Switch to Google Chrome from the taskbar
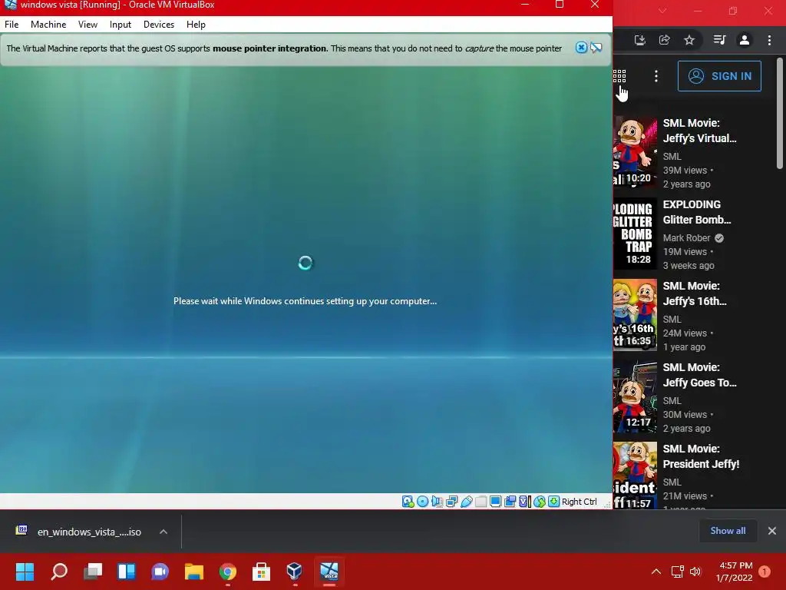Image resolution: width=786 pixels, height=590 pixels. coord(227,571)
